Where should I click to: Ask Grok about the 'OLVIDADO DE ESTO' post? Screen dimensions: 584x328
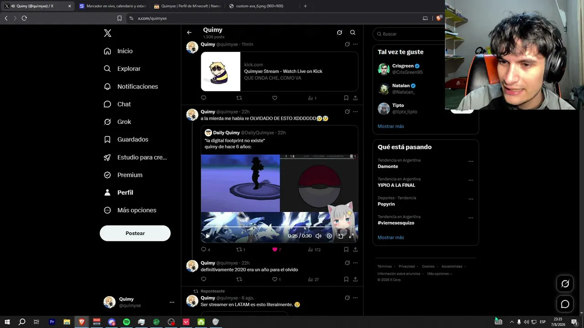347,112
